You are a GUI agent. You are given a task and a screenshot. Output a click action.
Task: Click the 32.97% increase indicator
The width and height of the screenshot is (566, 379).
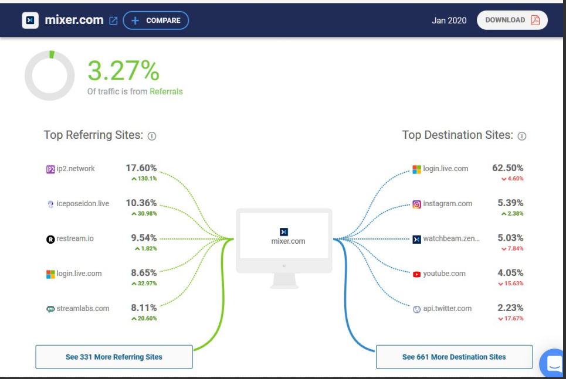coord(144,284)
